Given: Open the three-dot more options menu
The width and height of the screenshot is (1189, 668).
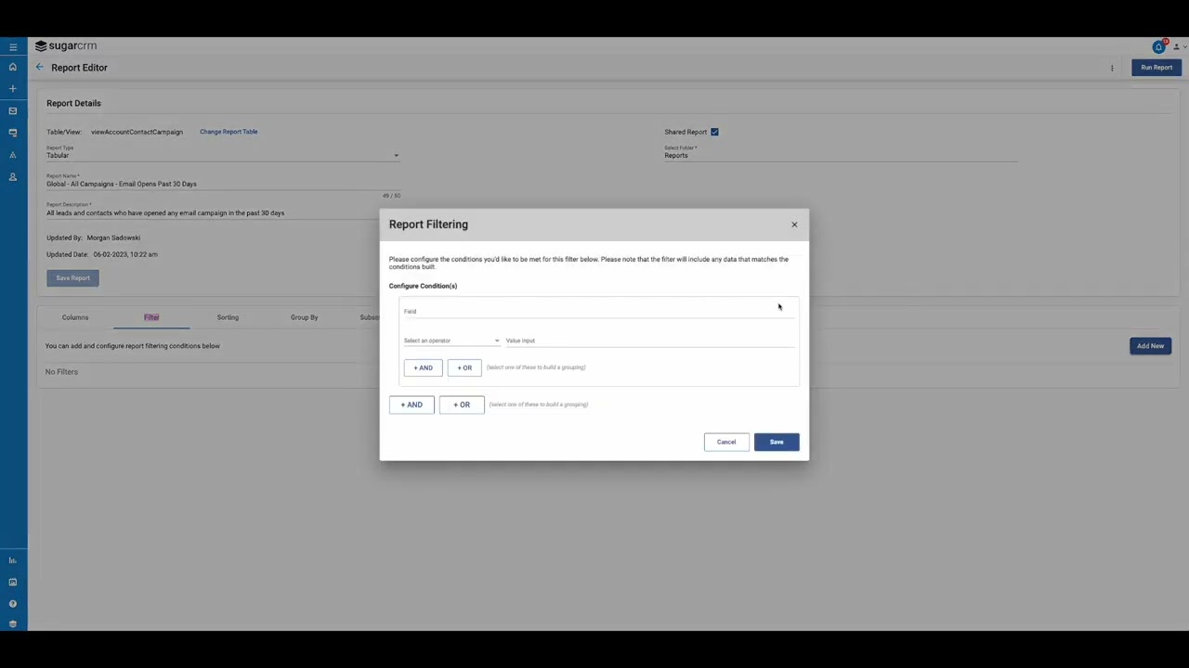Looking at the screenshot, I should (x=1112, y=68).
